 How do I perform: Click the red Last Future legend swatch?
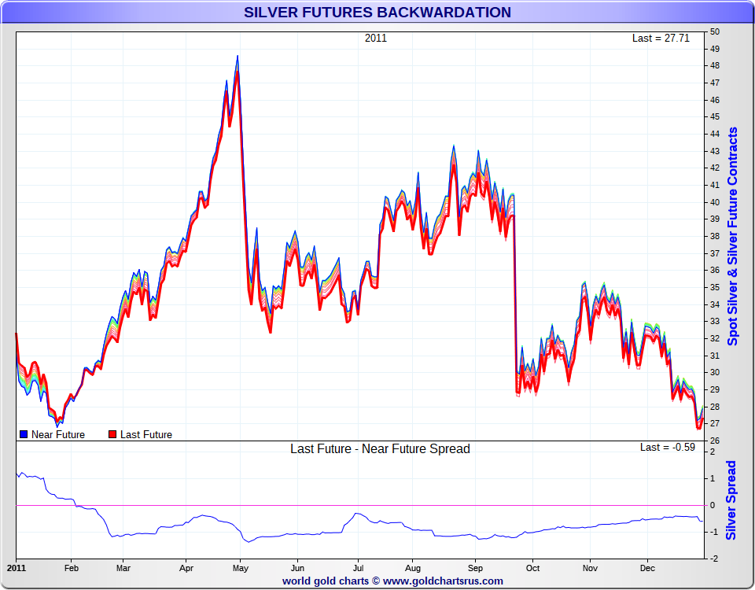112,434
